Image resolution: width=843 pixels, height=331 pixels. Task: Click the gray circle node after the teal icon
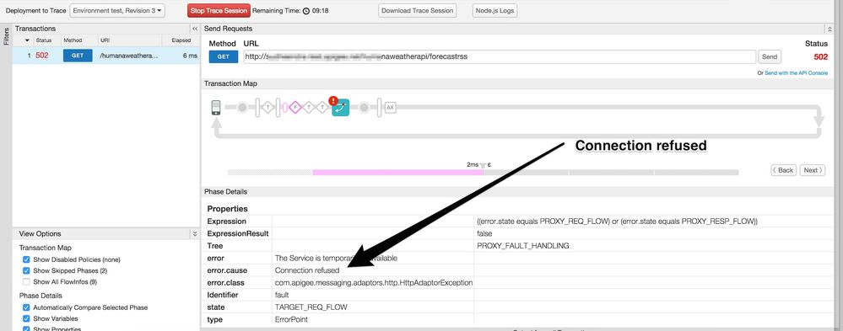click(x=364, y=108)
